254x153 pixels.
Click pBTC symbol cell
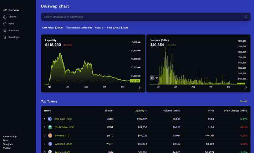110,136
